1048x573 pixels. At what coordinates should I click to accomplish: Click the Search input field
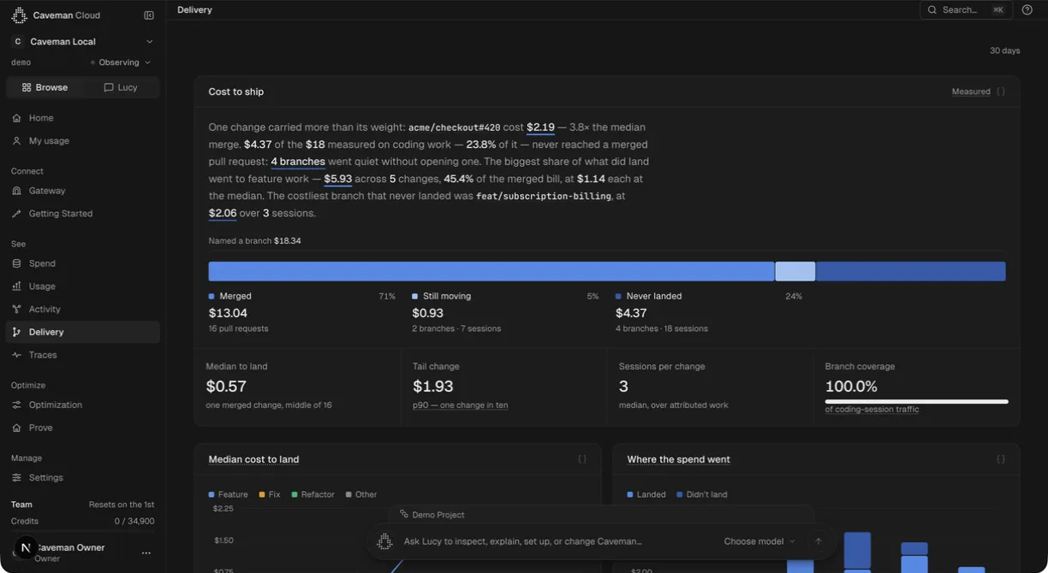click(x=966, y=9)
